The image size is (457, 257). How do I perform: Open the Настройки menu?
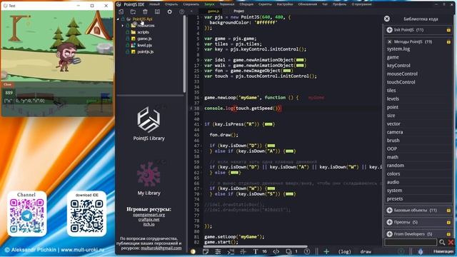(285, 4)
